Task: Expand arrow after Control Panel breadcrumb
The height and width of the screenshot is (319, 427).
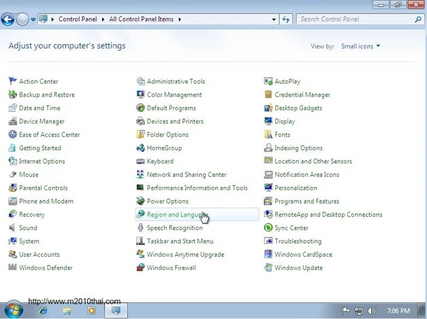Action: 103,19
